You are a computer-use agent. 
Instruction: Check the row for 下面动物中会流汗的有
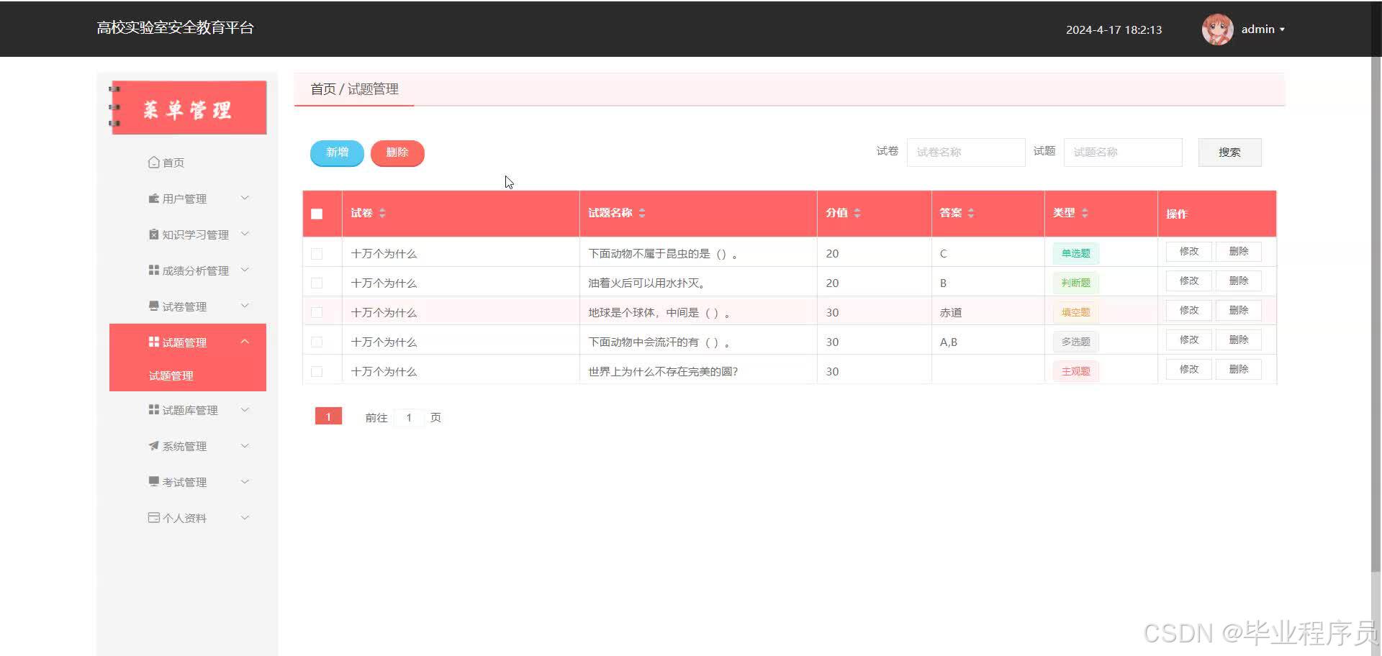pos(317,342)
